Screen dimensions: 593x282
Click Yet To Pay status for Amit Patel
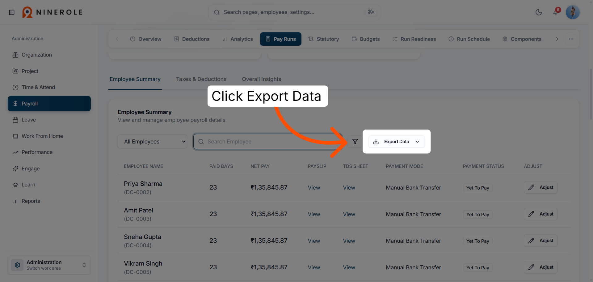[477, 215]
